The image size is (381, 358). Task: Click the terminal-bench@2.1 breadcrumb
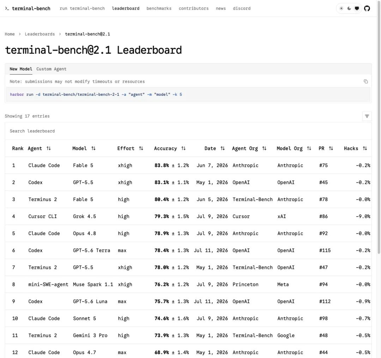pos(87,34)
